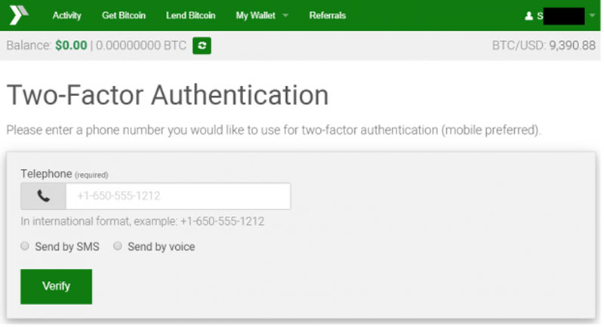Click the $0.00 balance amount
Viewport: 604px width, 327px height.
coord(71,46)
